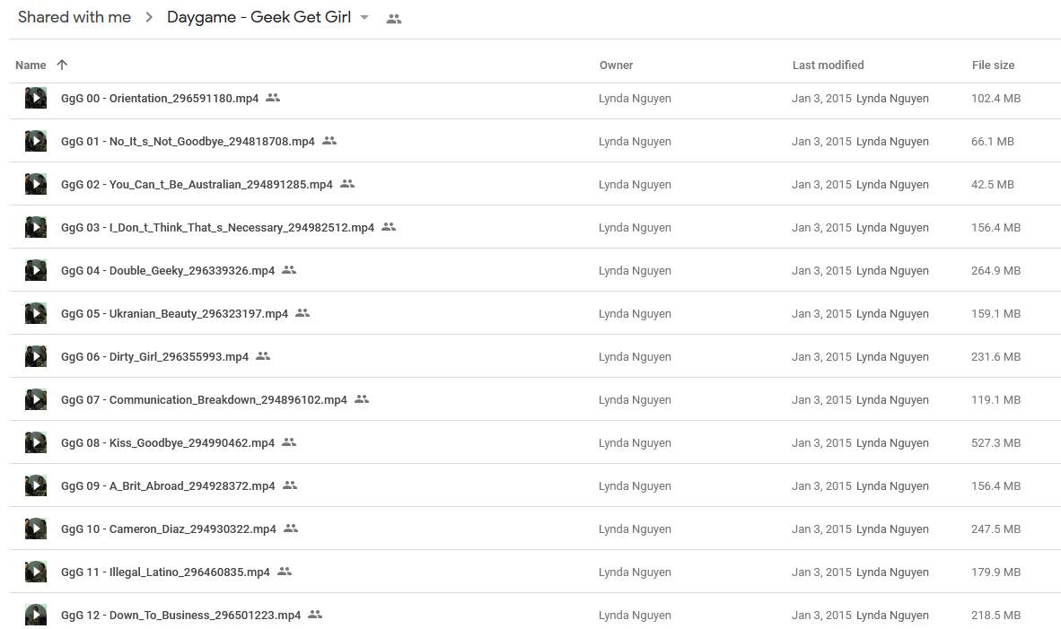Click the breadcrumb chevron separator
Viewport: 1061px width, 629px height.
coord(149,18)
